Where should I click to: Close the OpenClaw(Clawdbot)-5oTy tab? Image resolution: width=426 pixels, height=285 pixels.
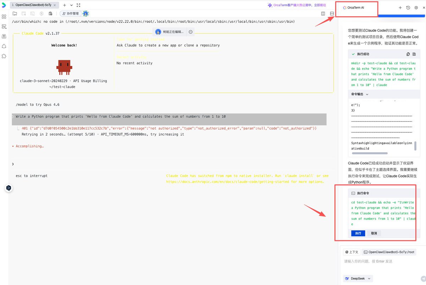[x=55, y=5]
